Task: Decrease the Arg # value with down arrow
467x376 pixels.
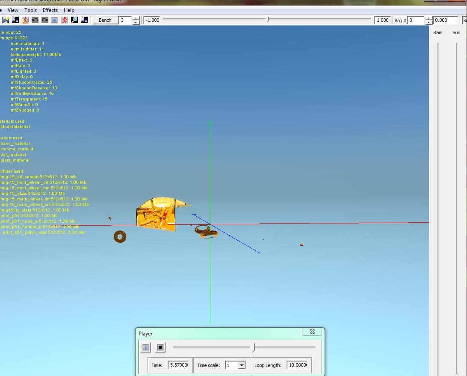Action: tap(429, 22)
